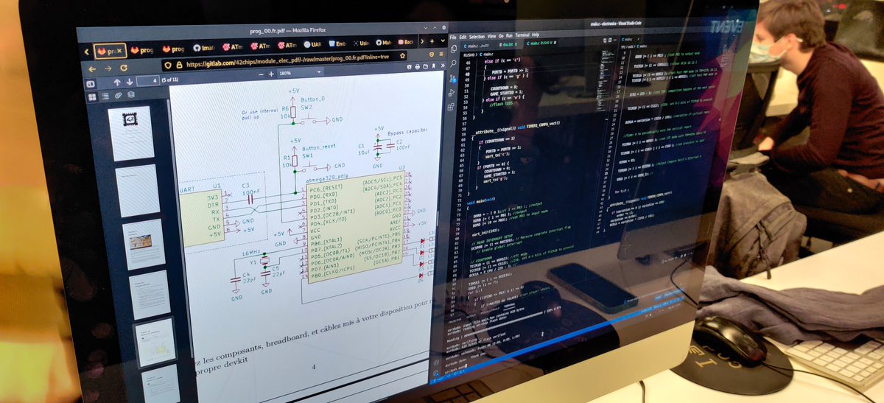Switch to the doc.txt editor tab
884x403 pixels.
point(509,44)
